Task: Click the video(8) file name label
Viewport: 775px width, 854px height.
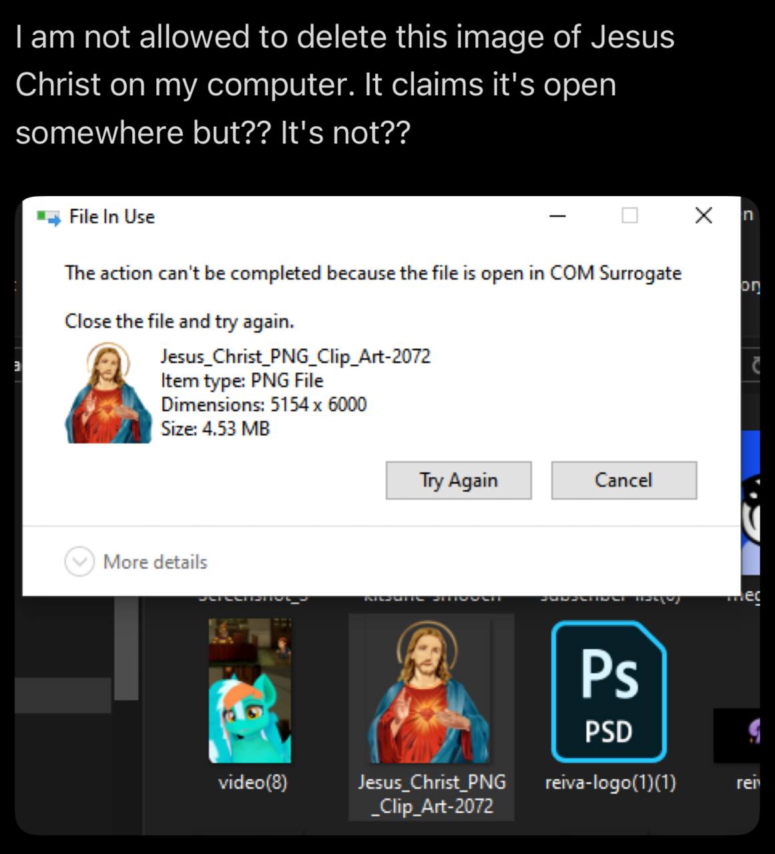Action: point(253,782)
